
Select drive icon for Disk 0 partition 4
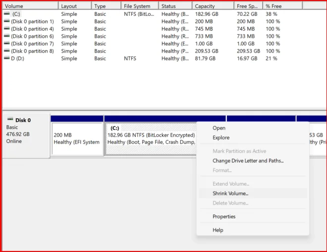[x=6, y=29]
